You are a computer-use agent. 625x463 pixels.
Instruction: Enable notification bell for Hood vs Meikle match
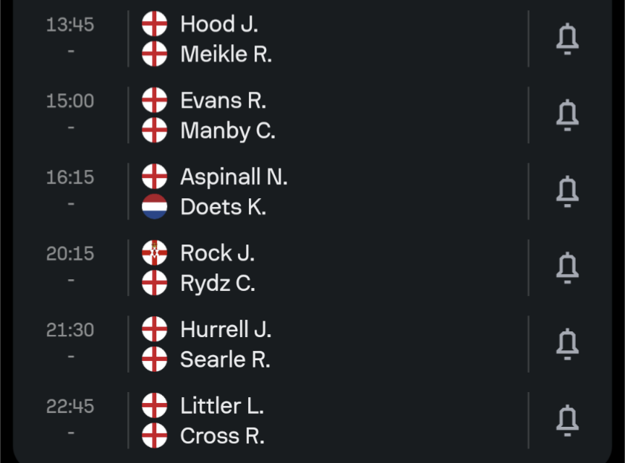(567, 39)
